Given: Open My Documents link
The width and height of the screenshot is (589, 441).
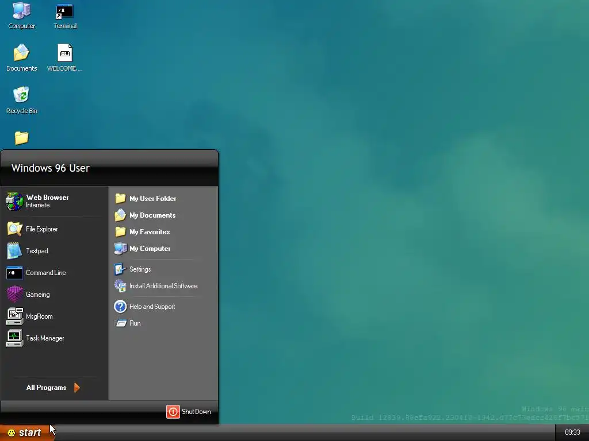Looking at the screenshot, I should tap(152, 215).
